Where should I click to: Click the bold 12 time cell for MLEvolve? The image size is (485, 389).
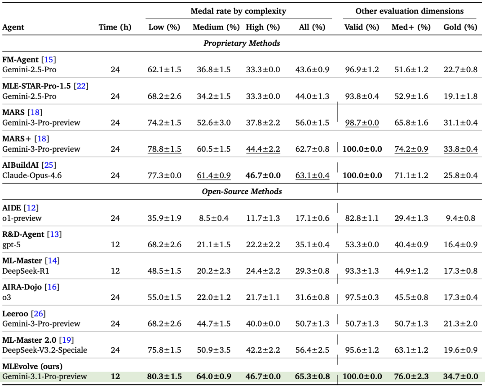115,376
